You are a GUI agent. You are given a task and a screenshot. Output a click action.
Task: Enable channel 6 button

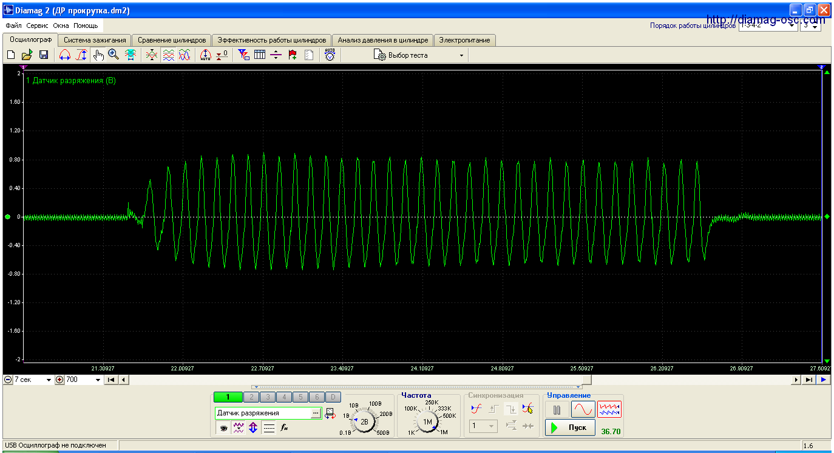point(317,397)
